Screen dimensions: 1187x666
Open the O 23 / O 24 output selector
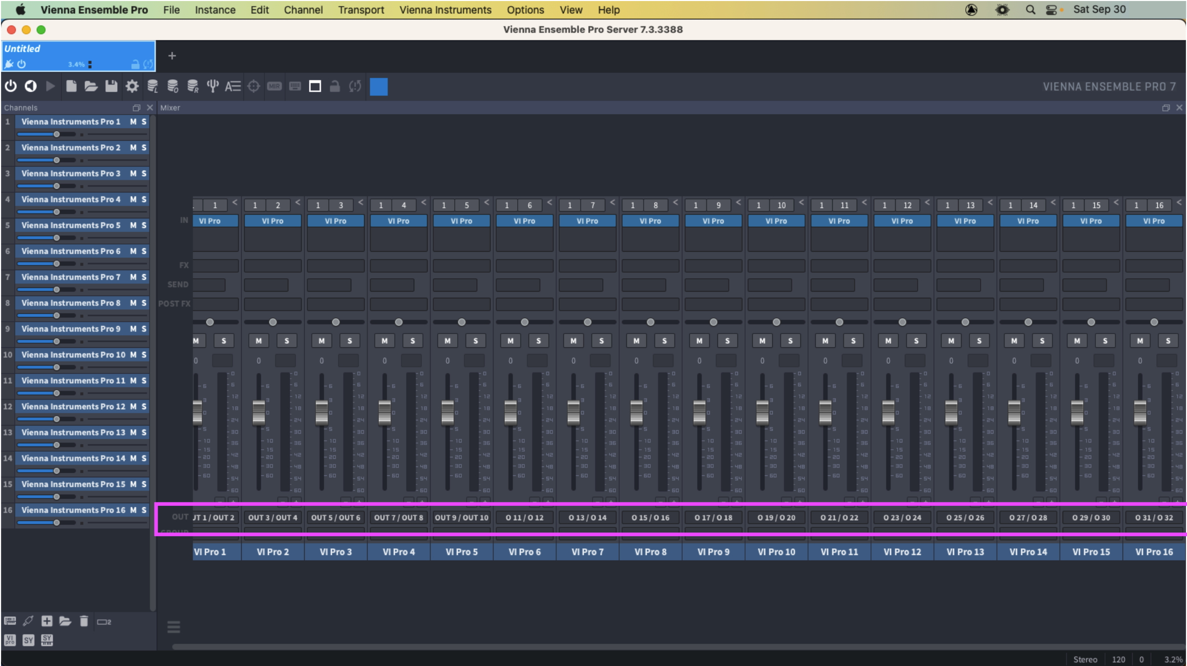(x=902, y=518)
